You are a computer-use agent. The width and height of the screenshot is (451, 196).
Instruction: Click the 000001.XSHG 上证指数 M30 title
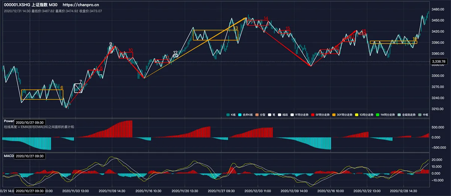[x=31, y=5]
